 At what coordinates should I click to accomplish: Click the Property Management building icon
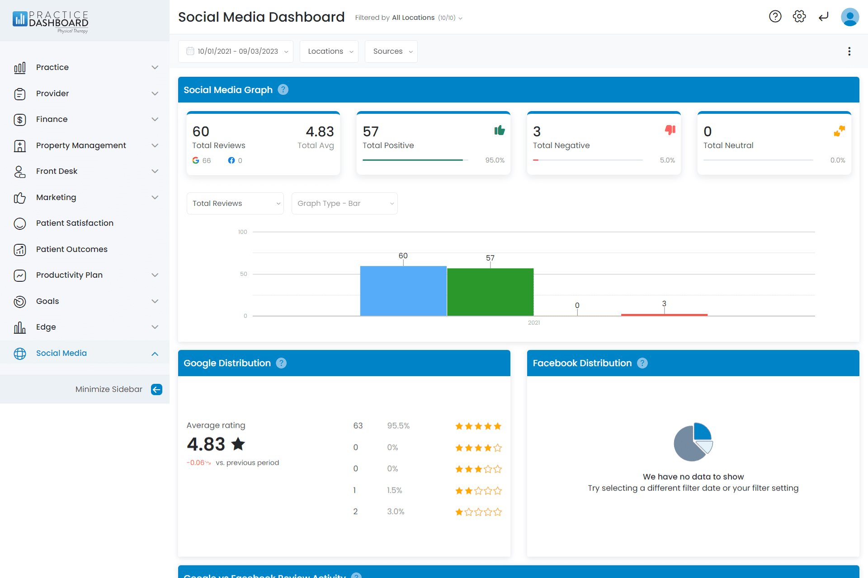pos(20,146)
